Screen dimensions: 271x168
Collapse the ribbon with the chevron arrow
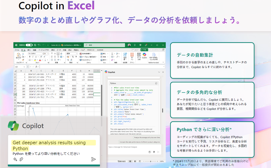(163, 62)
